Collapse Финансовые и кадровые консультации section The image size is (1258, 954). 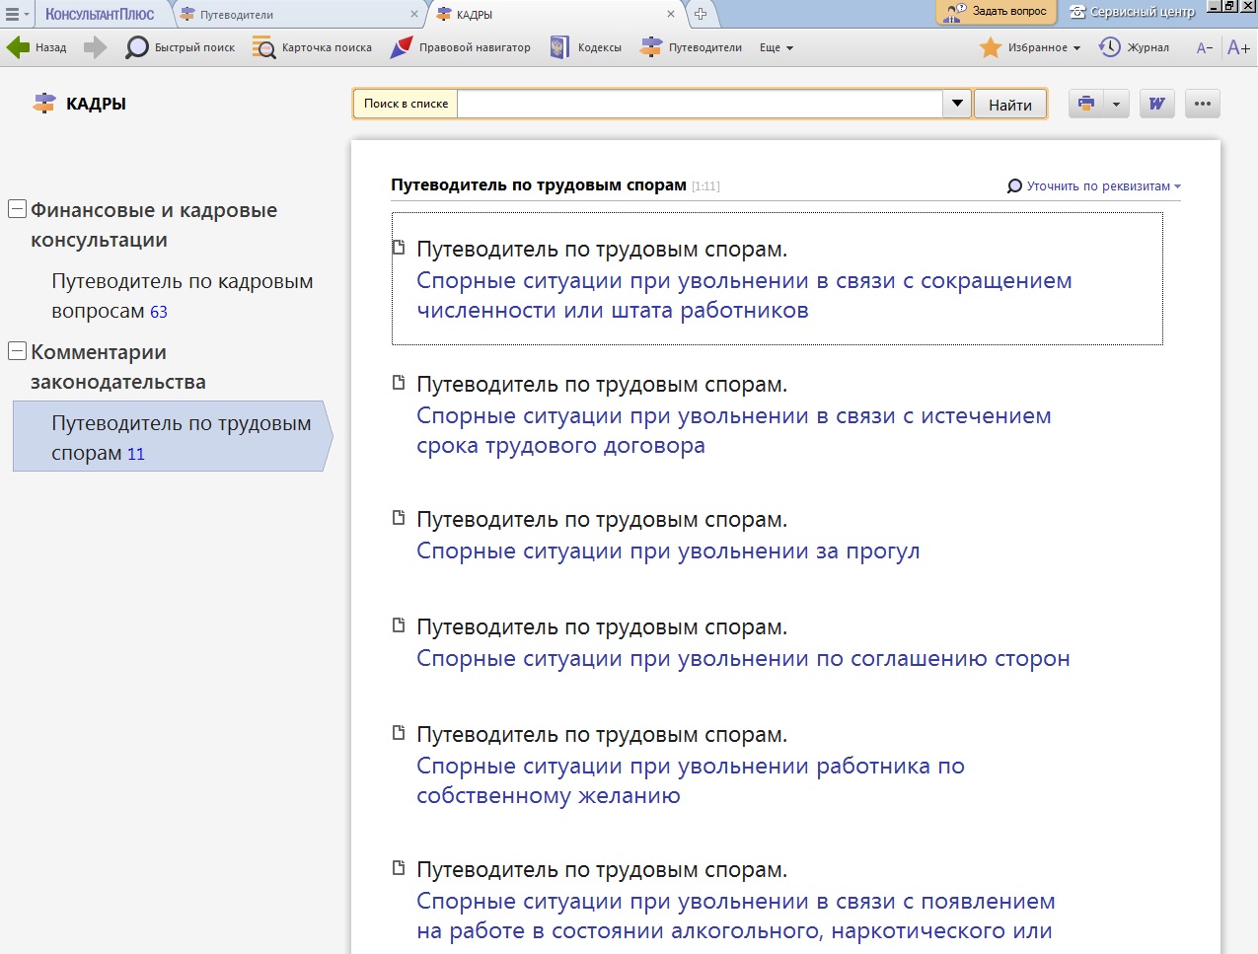17,209
